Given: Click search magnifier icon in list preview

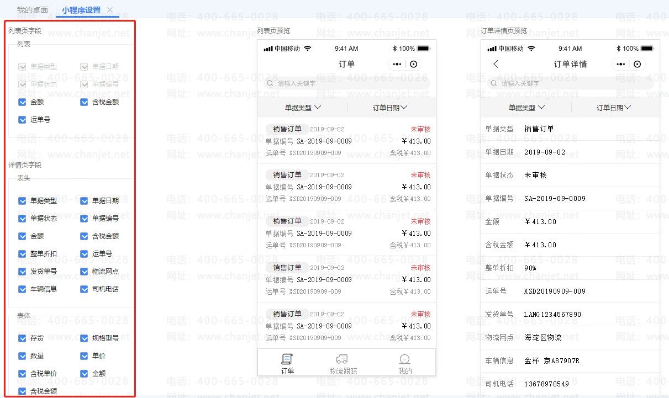Looking at the screenshot, I should [x=270, y=83].
